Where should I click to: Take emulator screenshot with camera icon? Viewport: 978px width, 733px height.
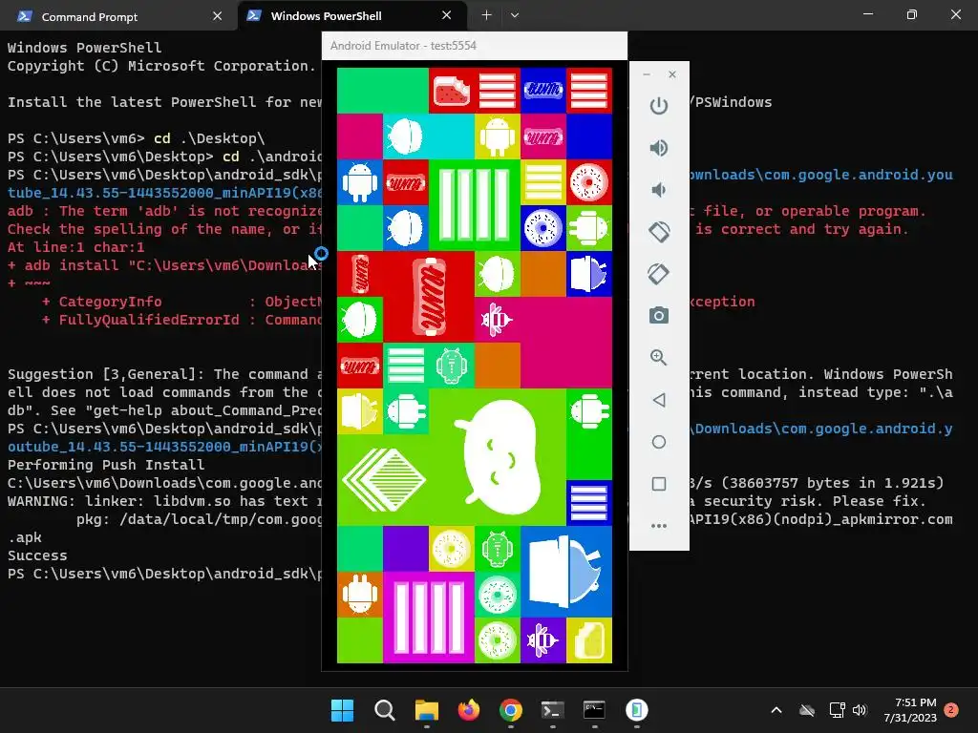[x=659, y=315]
